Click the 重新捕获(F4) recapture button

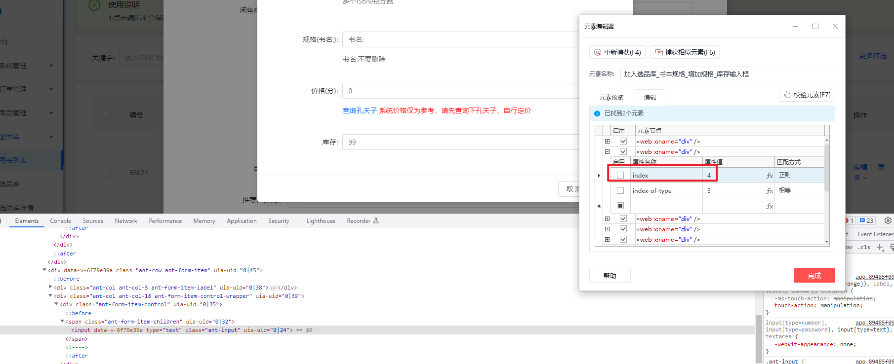coord(617,52)
